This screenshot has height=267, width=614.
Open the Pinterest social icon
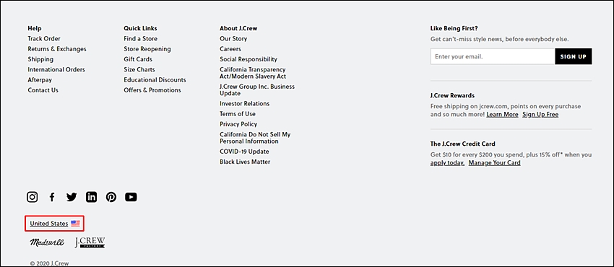coord(111,197)
